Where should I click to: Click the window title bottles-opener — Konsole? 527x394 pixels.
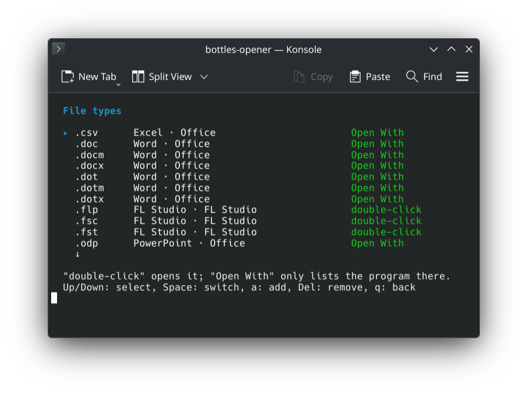pos(263,50)
